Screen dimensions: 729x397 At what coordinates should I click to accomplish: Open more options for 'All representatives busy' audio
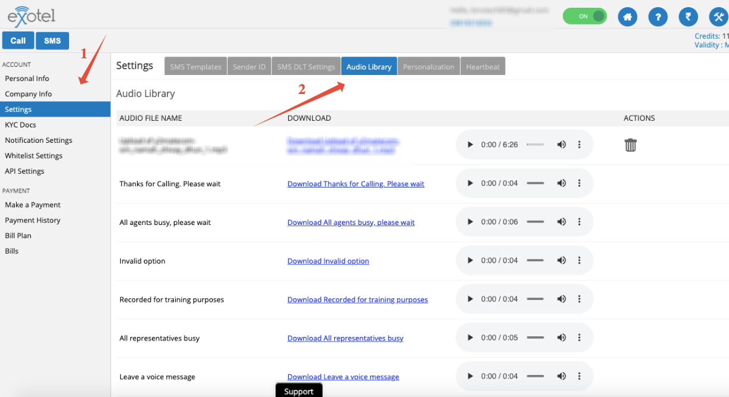click(579, 337)
